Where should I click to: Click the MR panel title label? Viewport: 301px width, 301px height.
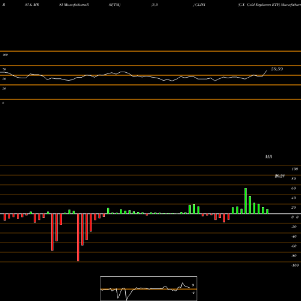pos(268,157)
